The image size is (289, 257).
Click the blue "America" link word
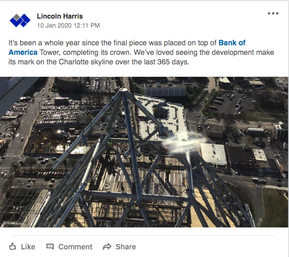23,52
